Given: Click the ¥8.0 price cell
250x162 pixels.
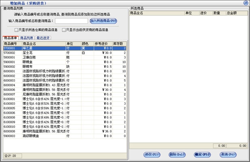Looking at the screenshot, I should click(x=103, y=57).
